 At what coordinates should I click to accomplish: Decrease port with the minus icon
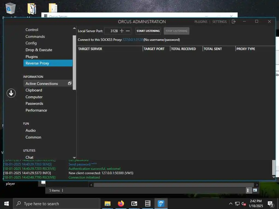click(128, 31)
